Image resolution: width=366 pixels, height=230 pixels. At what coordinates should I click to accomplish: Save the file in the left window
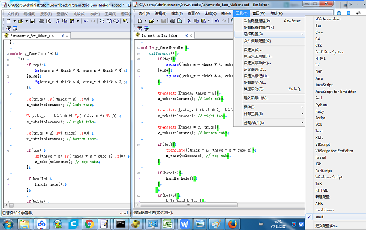click(32, 21)
